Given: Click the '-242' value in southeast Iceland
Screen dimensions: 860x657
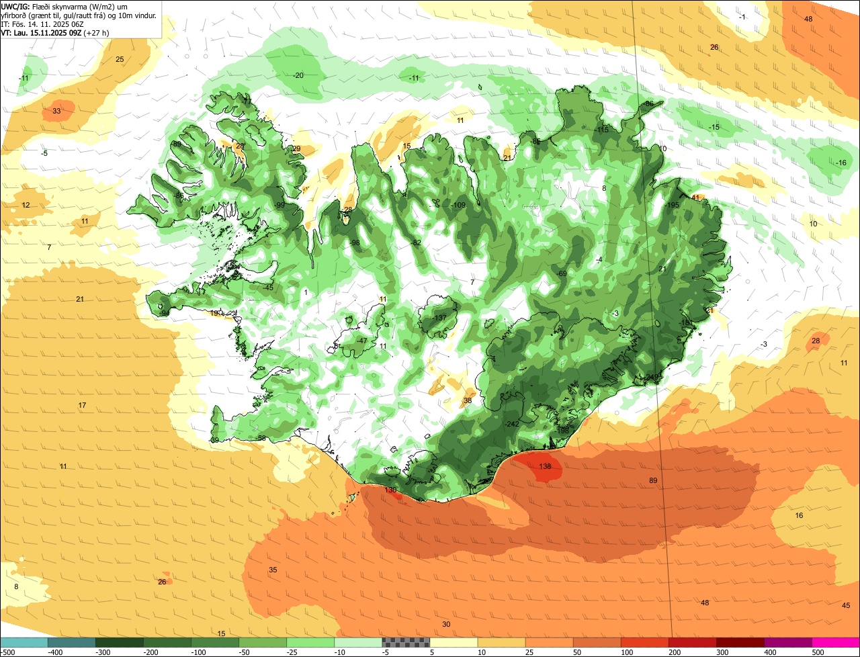Looking at the screenshot, I should [x=511, y=424].
